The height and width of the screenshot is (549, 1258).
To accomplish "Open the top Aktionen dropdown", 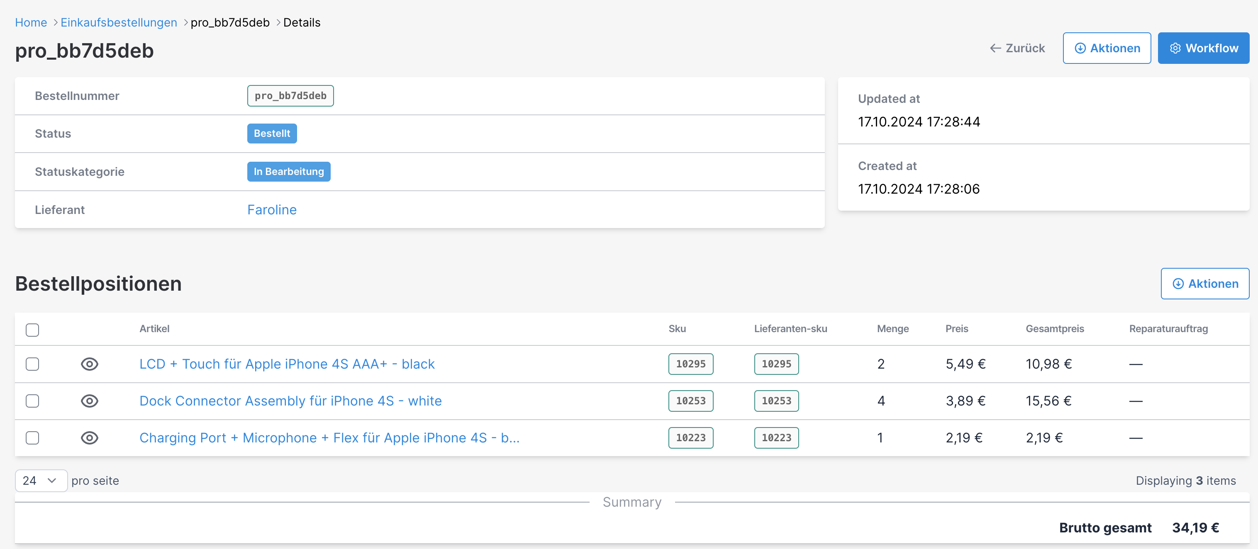I will pos(1106,49).
